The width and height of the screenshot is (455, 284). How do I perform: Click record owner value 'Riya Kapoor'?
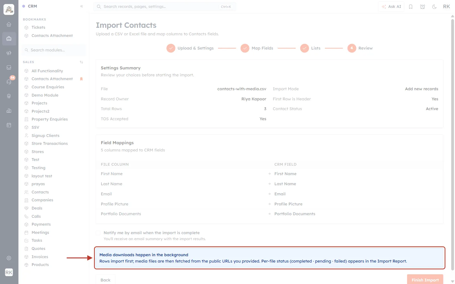point(254,99)
